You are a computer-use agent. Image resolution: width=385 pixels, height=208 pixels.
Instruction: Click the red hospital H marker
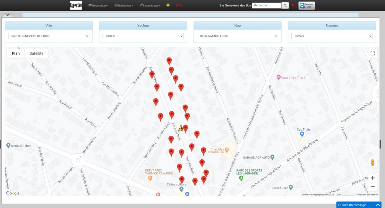pyautogui.click(x=158, y=194)
